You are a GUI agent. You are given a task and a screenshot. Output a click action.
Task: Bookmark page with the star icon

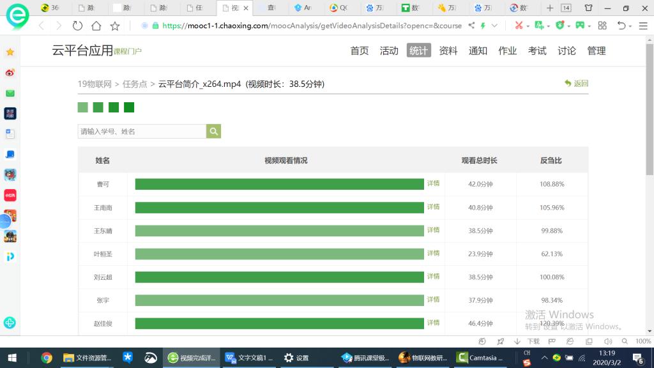(x=115, y=26)
